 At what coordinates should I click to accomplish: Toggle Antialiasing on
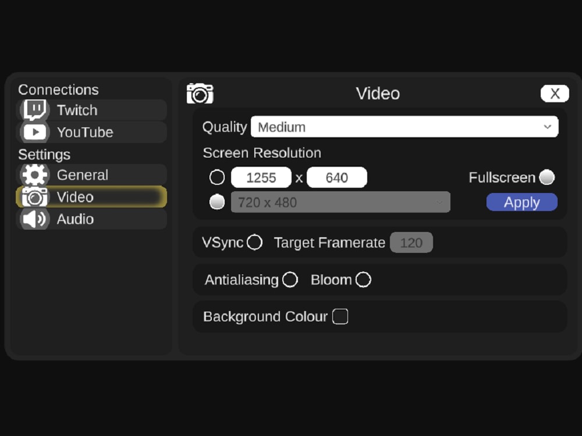tap(290, 280)
